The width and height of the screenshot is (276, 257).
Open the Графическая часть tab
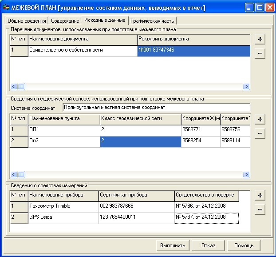tap(153, 21)
